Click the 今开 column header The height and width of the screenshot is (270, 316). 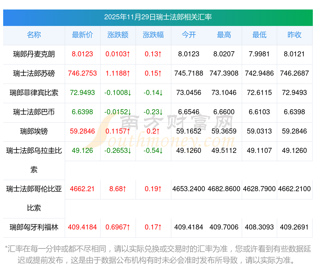coord(189,35)
